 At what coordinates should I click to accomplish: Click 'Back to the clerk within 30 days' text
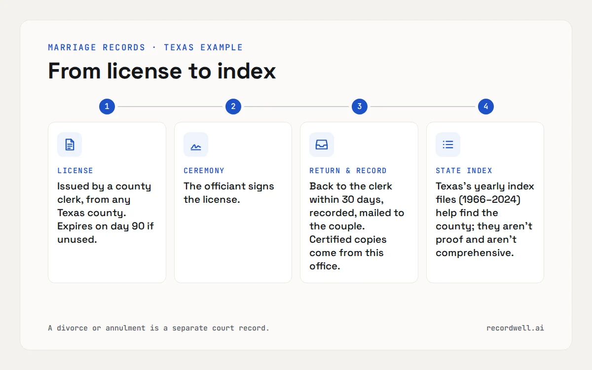[357, 226]
